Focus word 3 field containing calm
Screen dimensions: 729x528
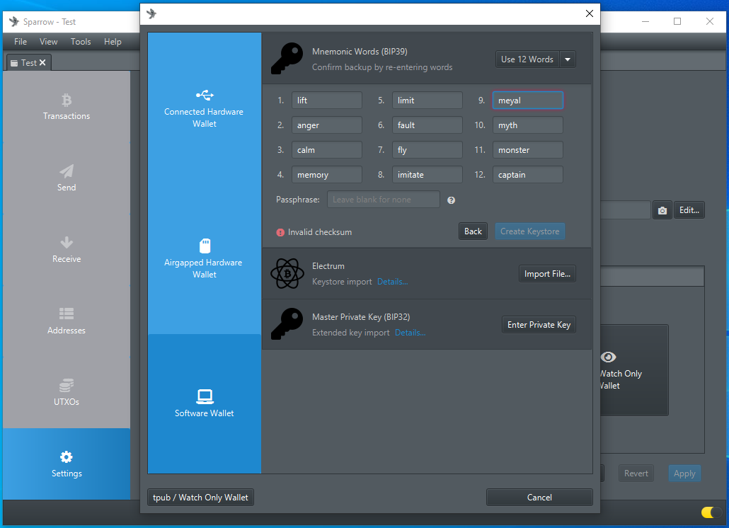click(x=327, y=150)
